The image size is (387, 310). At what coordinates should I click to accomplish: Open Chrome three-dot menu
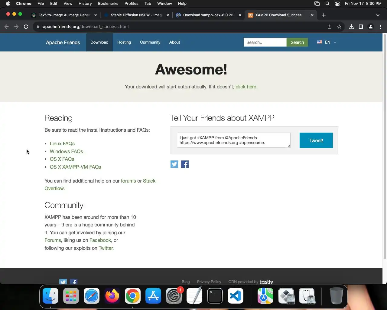pyautogui.click(x=380, y=27)
